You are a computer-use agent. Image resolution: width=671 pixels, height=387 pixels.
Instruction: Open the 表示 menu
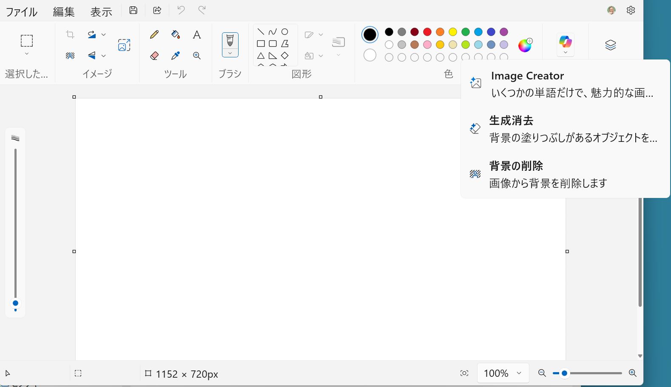click(101, 11)
